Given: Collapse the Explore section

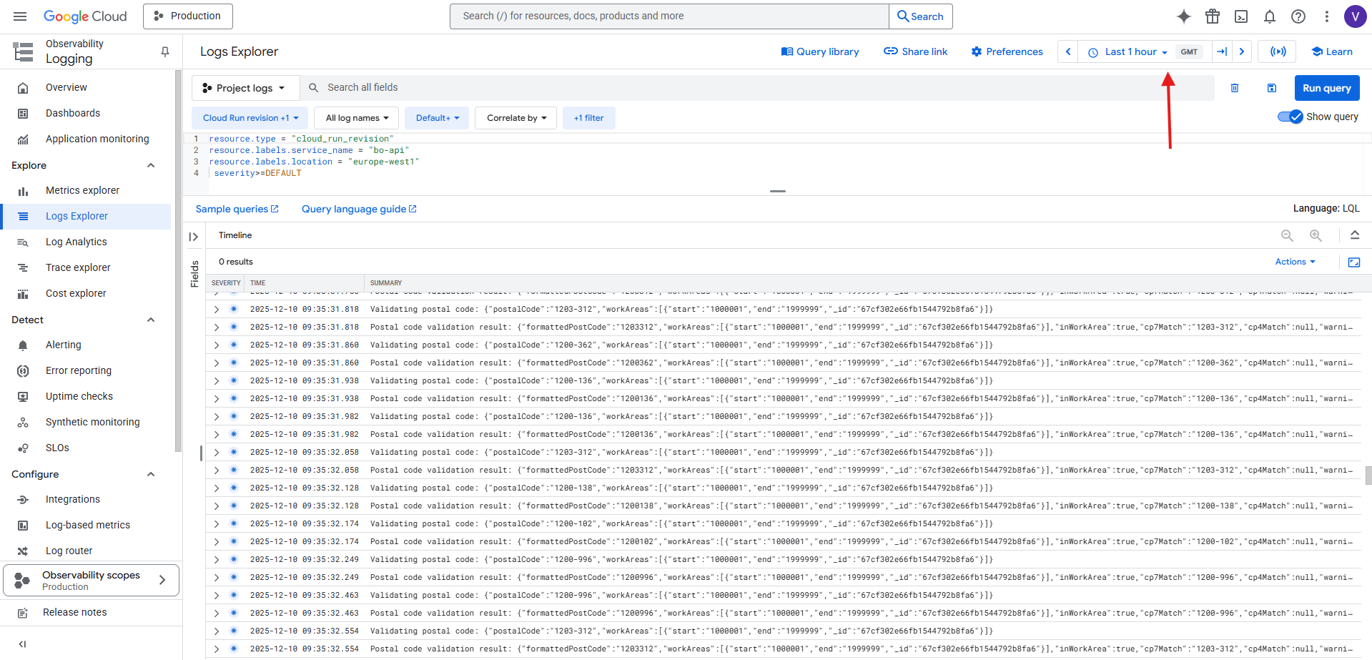Looking at the screenshot, I should tap(151, 165).
